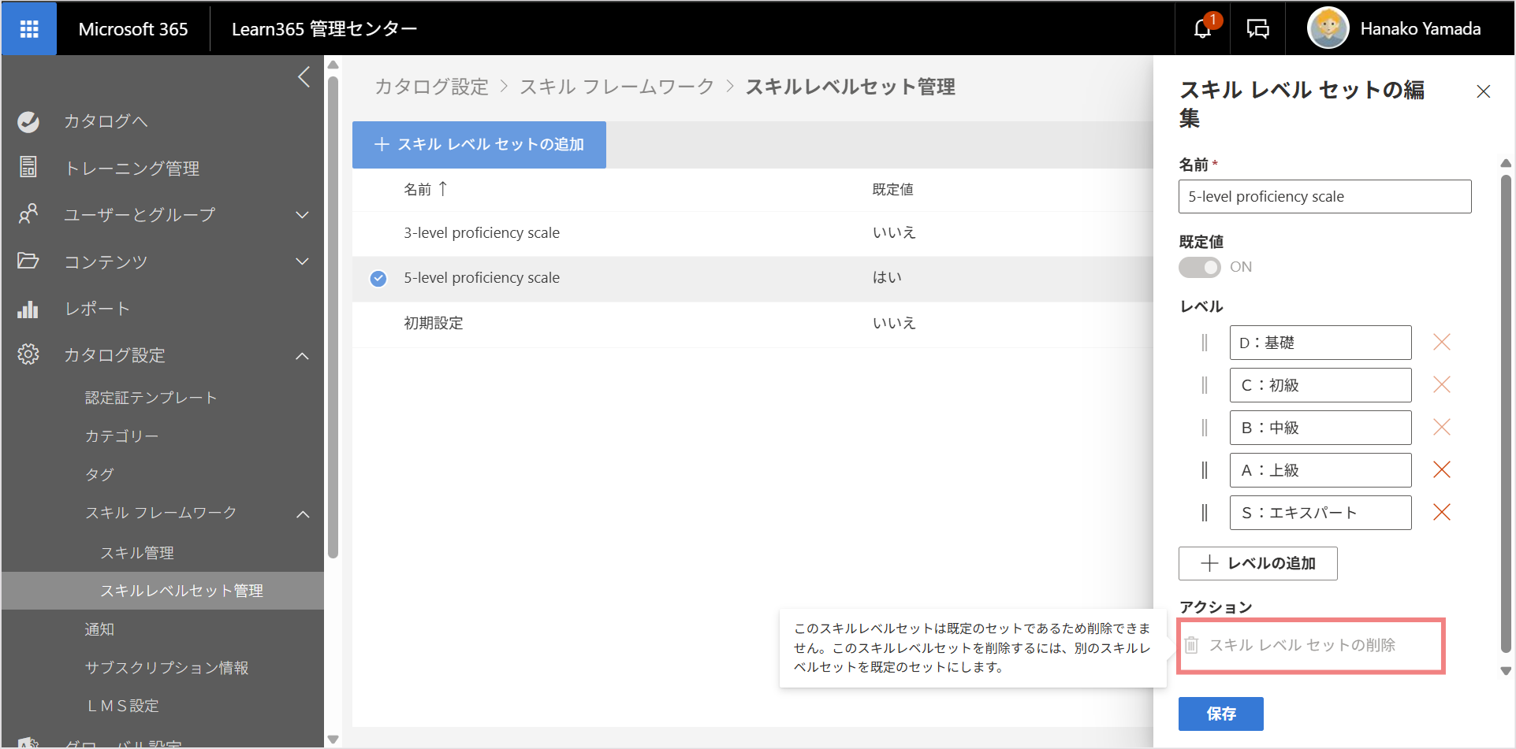Go to スキル管理 page

[137, 553]
